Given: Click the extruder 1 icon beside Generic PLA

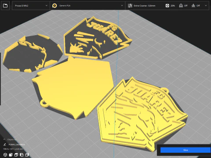Looking at the screenshot, I should (x=55, y=6).
